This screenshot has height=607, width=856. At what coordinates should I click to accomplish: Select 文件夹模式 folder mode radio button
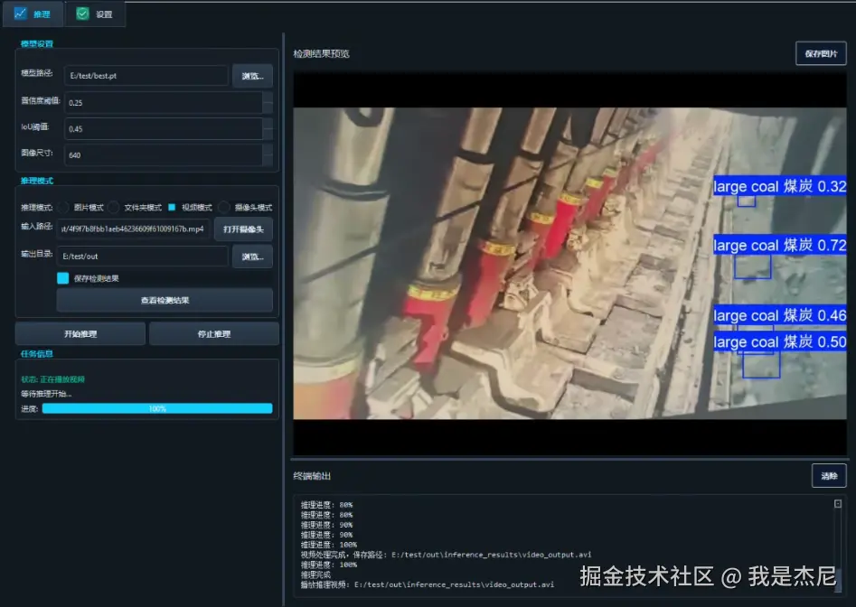pos(115,207)
